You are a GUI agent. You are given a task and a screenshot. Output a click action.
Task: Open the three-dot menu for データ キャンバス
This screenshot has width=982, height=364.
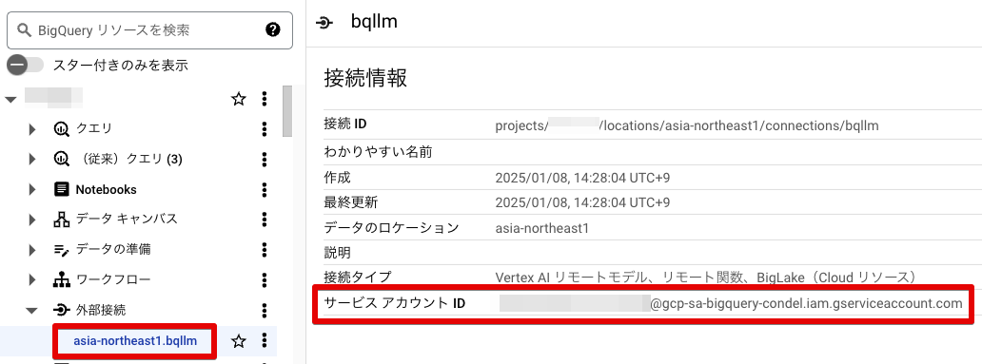tap(265, 219)
